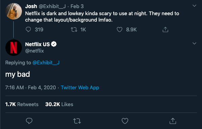The image size is (202, 129).
Task: Retweet the Netflix 'my bad' tweet
Action: tap(77, 121)
